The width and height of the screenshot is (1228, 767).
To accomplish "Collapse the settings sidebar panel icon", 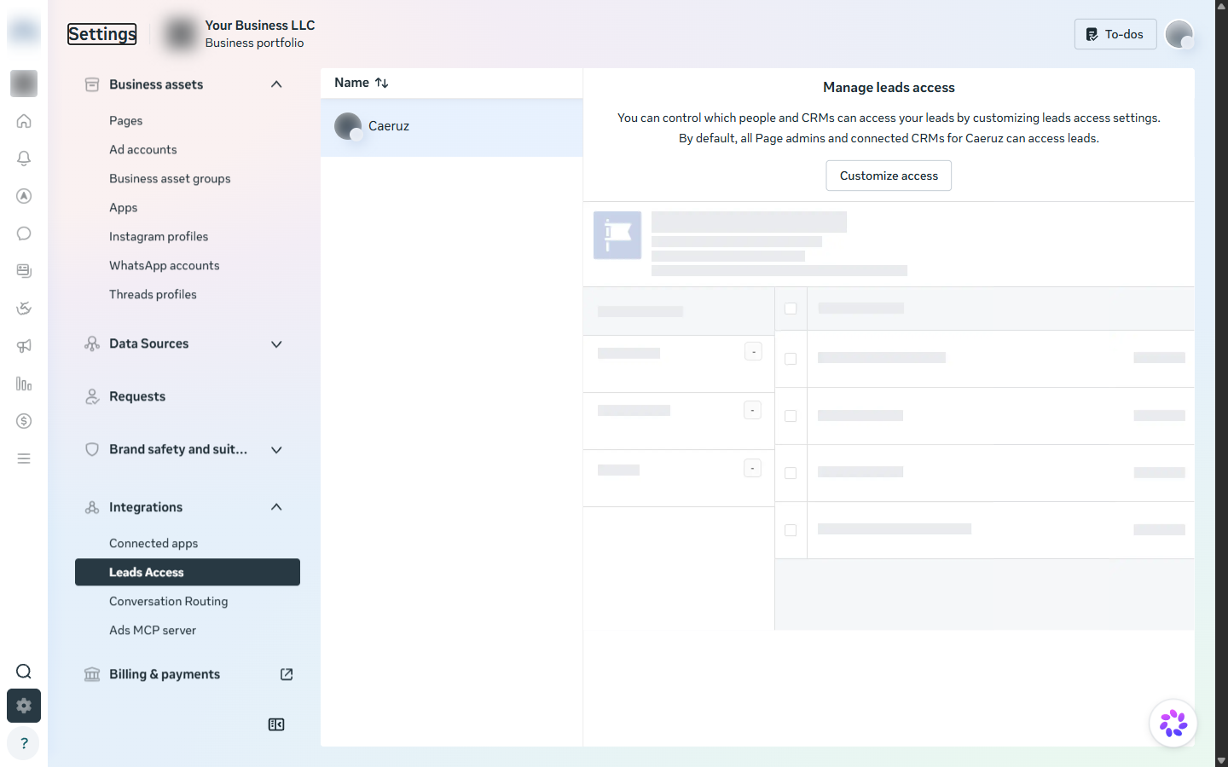I will [276, 724].
